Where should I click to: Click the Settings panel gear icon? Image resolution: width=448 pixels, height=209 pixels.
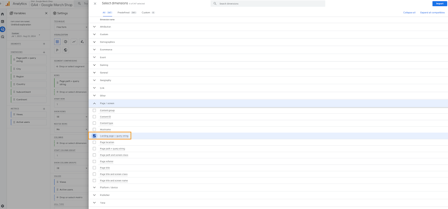55,13
